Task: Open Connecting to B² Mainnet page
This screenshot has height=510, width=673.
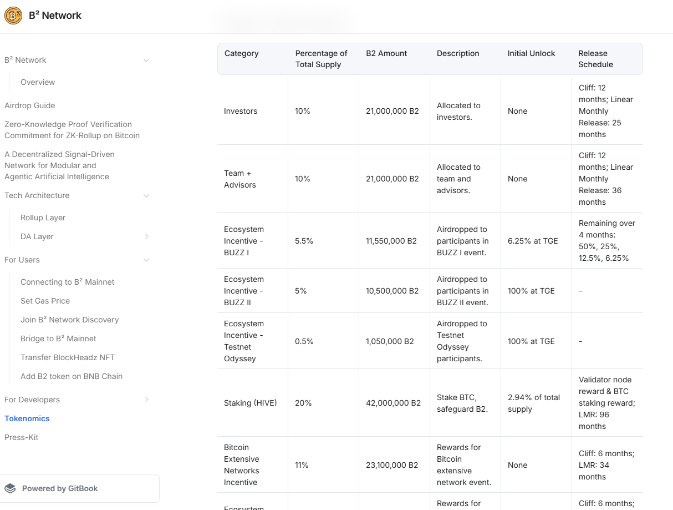Action: (x=67, y=282)
